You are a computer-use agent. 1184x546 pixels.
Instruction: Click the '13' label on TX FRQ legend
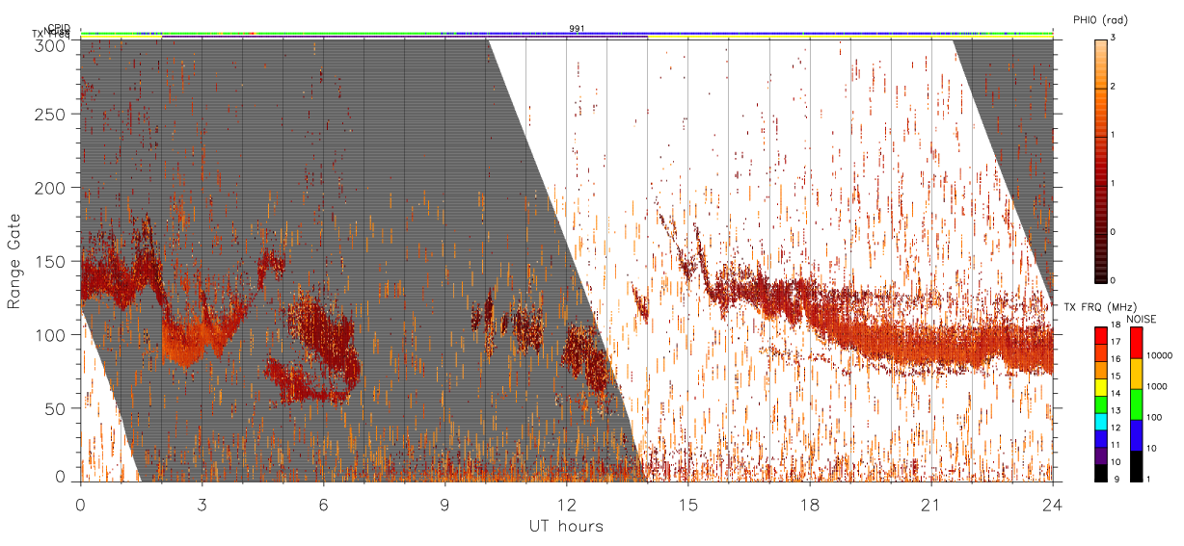coord(1117,411)
